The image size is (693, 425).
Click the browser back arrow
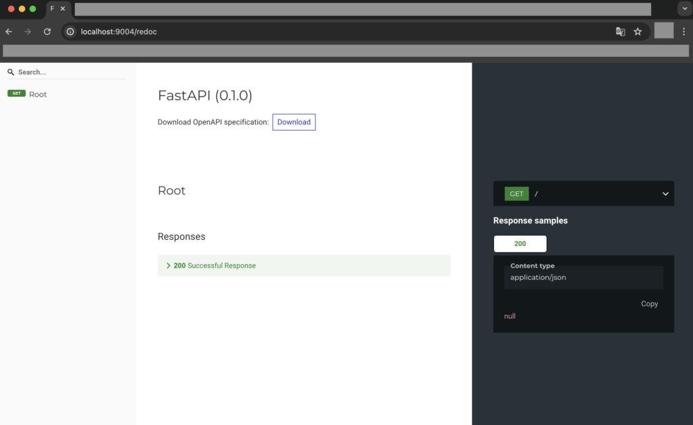click(x=9, y=32)
